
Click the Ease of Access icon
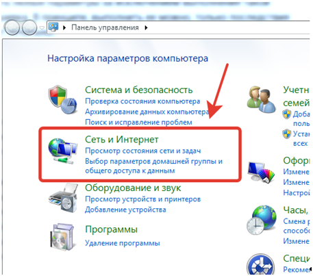(x=260, y=264)
